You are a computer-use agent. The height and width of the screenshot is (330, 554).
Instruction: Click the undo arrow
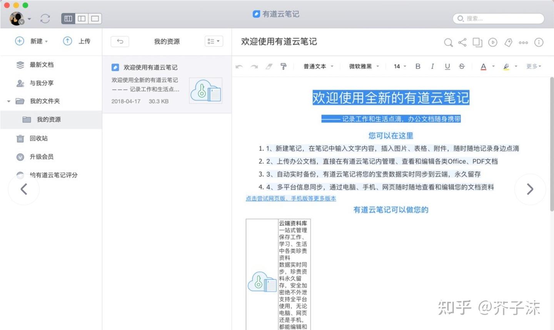pos(239,66)
